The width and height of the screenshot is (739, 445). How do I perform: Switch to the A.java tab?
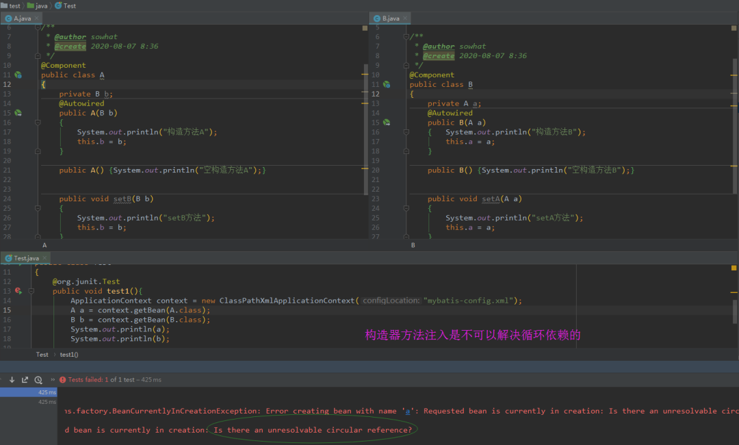click(22, 18)
